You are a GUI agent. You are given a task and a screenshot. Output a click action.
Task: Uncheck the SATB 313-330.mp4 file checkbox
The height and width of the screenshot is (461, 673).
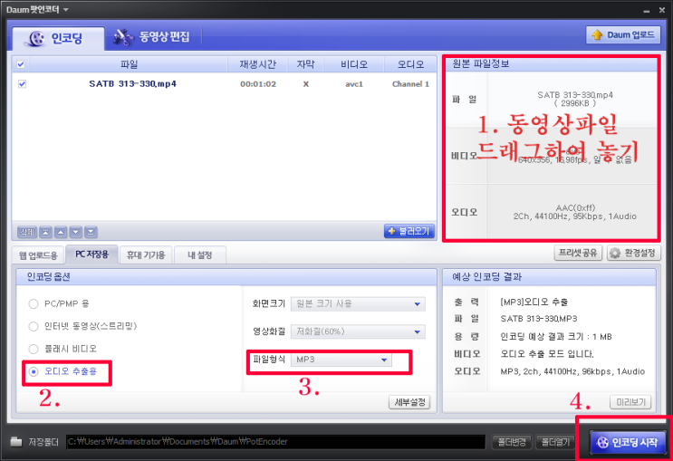tap(22, 83)
